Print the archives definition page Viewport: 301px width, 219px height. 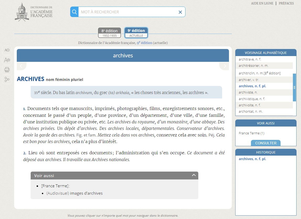tap(7, 70)
